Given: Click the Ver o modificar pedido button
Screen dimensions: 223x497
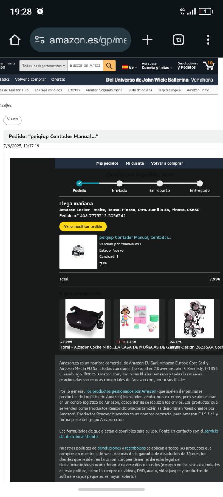Looking at the screenshot, I should click(x=83, y=226).
